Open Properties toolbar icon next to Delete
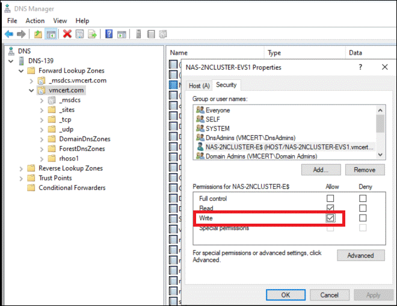This screenshot has width=397, height=306. pos(80,34)
